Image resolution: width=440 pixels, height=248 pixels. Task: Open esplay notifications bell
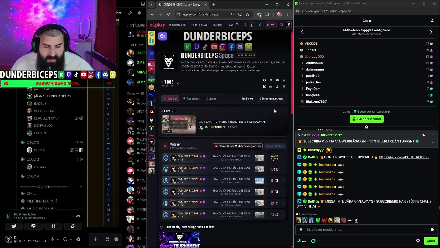coord(260,25)
